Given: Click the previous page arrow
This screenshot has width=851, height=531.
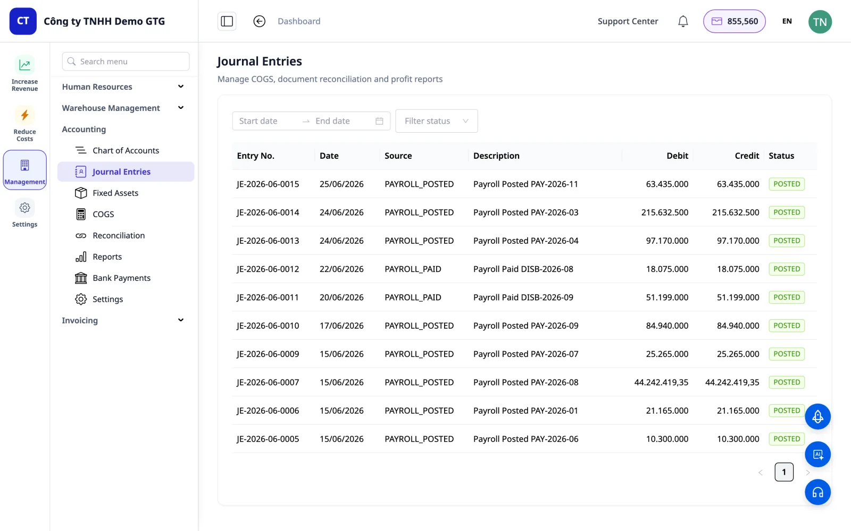Looking at the screenshot, I should (761, 472).
